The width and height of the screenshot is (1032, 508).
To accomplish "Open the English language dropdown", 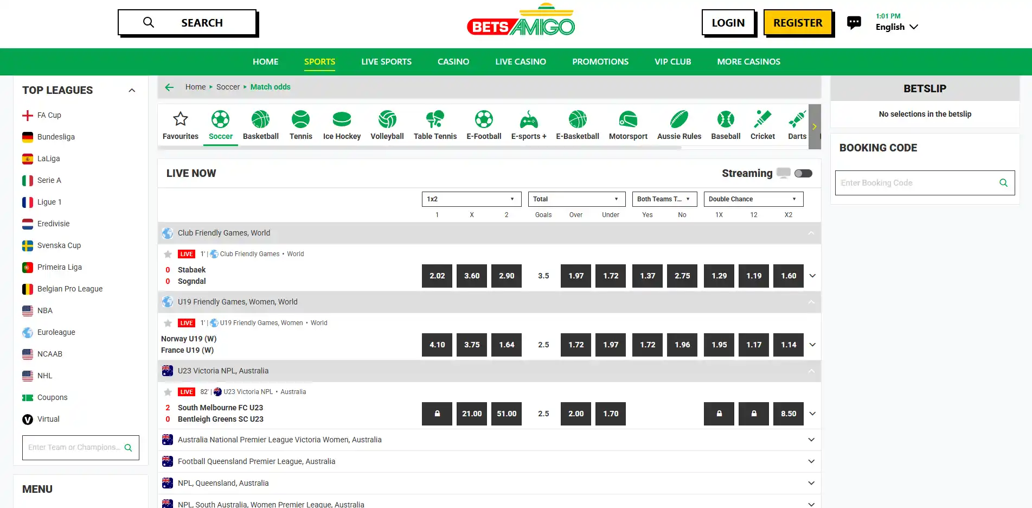I will [897, 27].
